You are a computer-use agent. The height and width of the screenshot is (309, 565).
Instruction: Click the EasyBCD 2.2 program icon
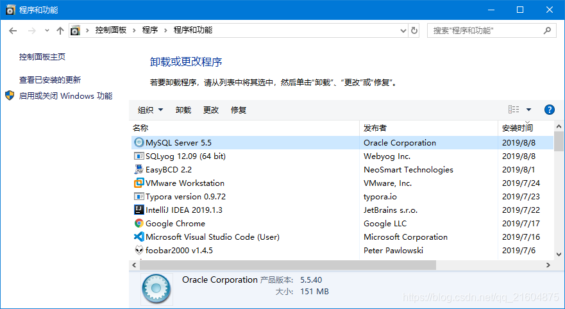tap(139, 169)
